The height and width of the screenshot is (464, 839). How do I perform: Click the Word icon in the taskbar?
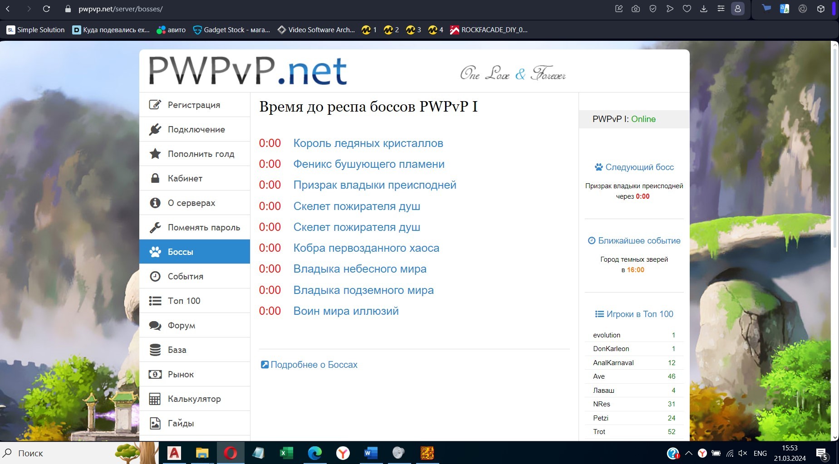pyautogui.click(x=371, y=453)
